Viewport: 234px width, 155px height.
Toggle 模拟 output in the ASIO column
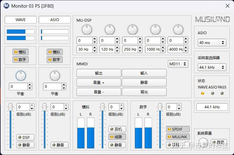point(55,52)
